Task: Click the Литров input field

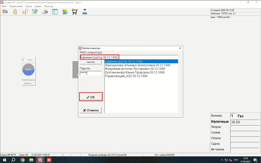Action: [x=245, y=128]
